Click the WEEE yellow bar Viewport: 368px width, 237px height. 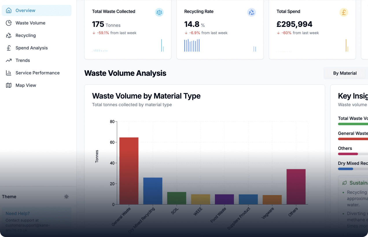coord(200,199)
